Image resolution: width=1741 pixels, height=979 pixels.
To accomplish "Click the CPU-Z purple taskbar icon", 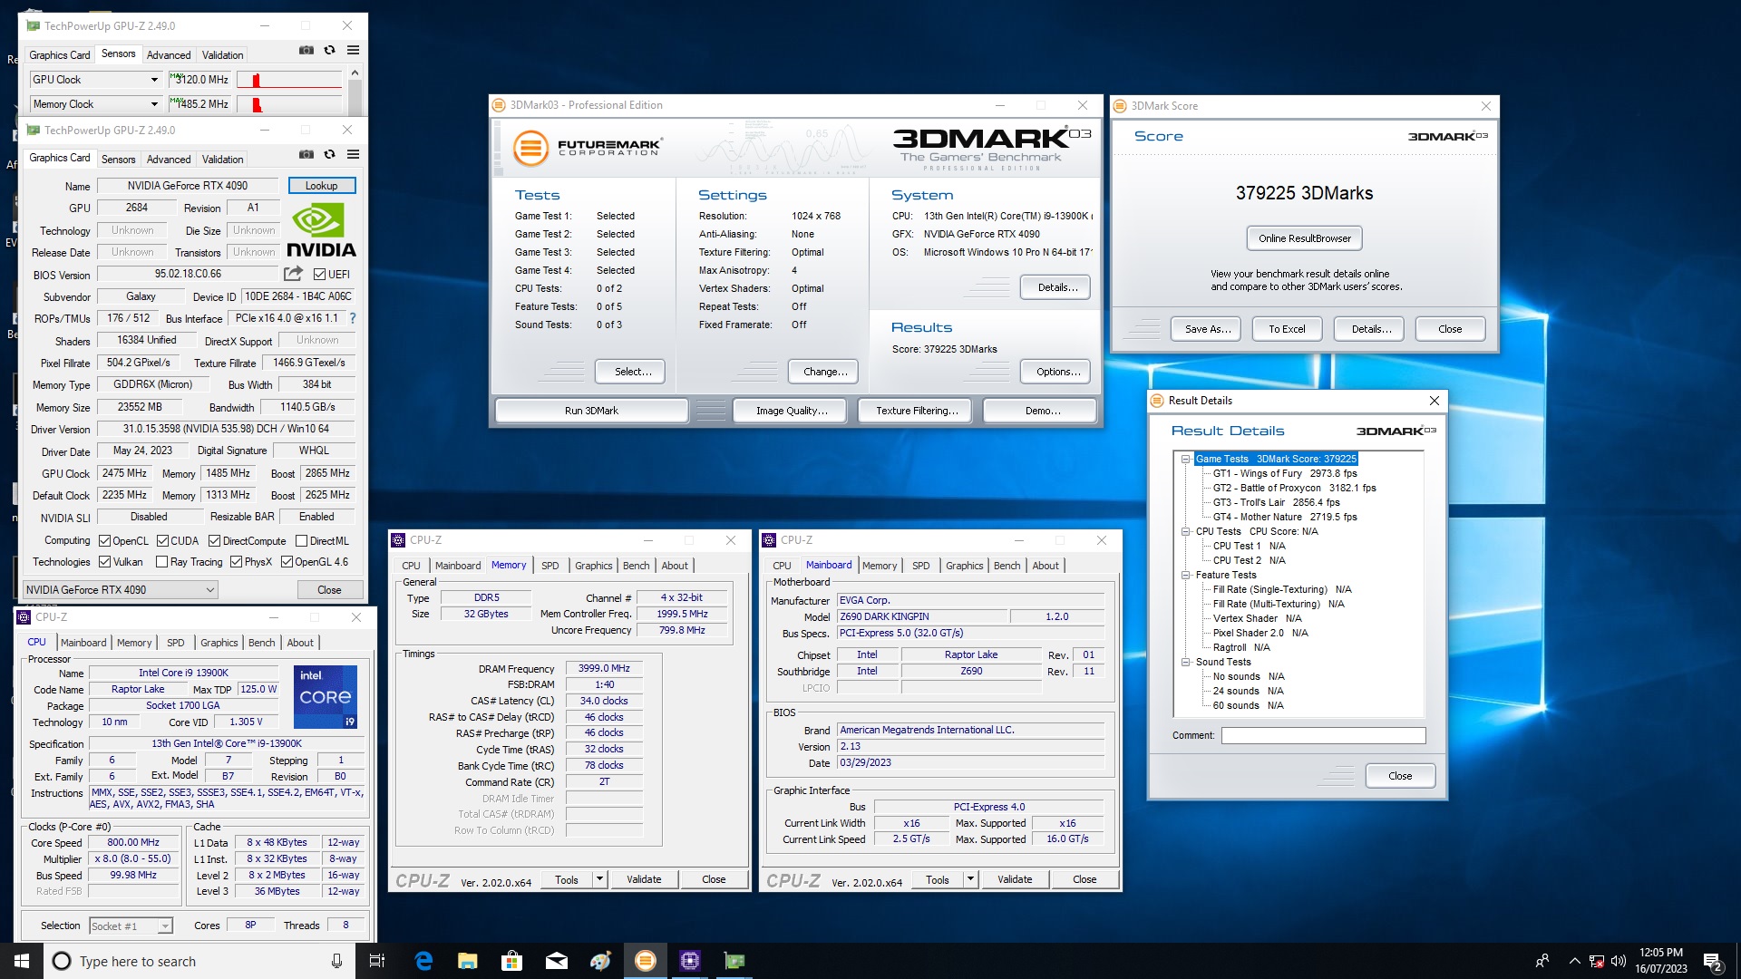I will coord(690,961).
